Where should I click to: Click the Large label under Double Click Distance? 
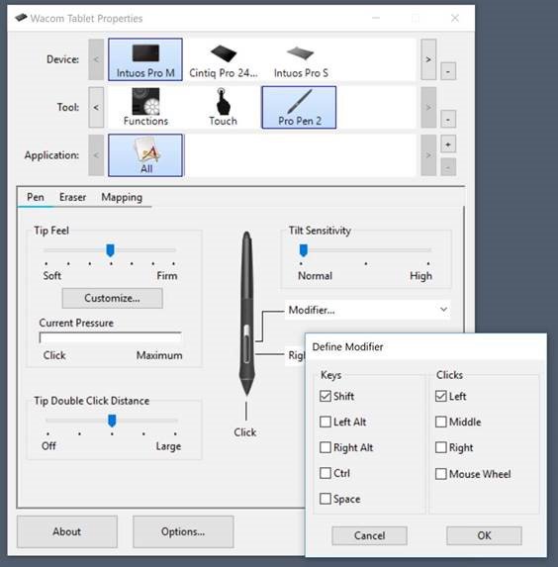168,446
